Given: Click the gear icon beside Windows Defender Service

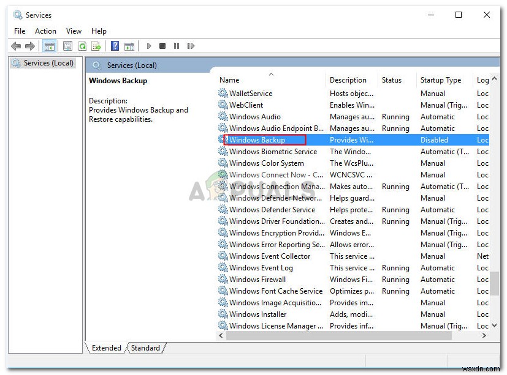Looking at the screenshot, I should [223, 209].
